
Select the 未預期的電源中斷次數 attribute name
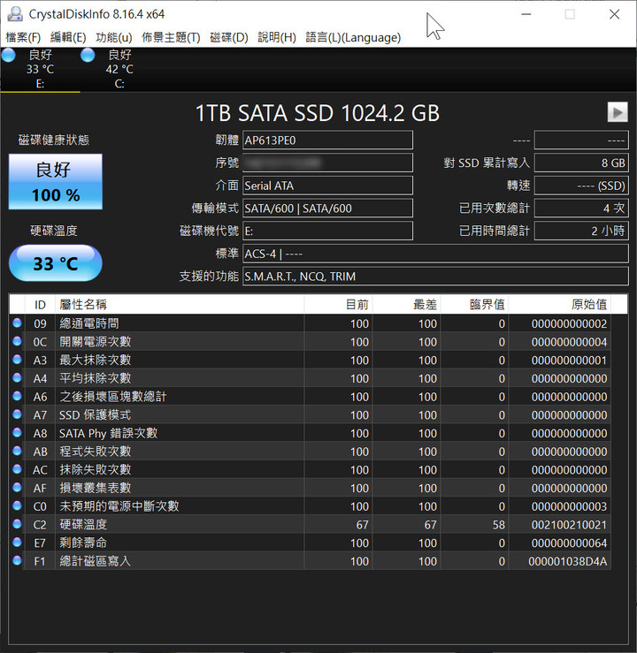(119, 506)
